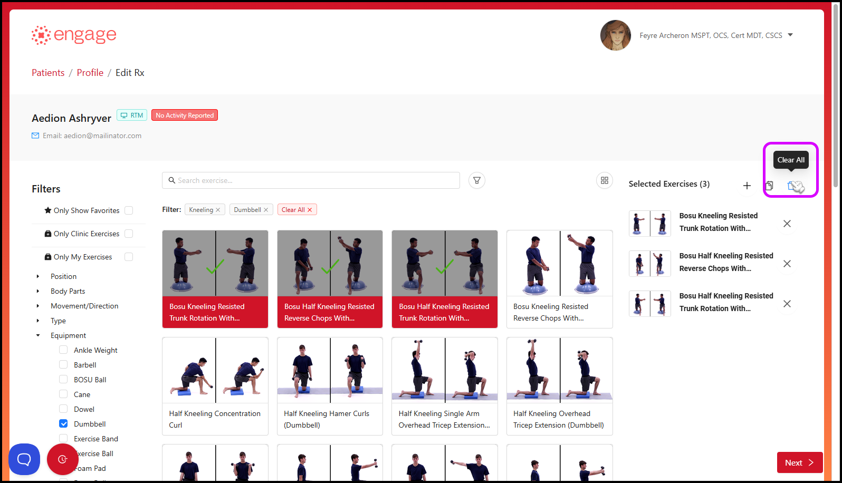
Task: Click No Activity Reported badge
Action: [185, 115]
